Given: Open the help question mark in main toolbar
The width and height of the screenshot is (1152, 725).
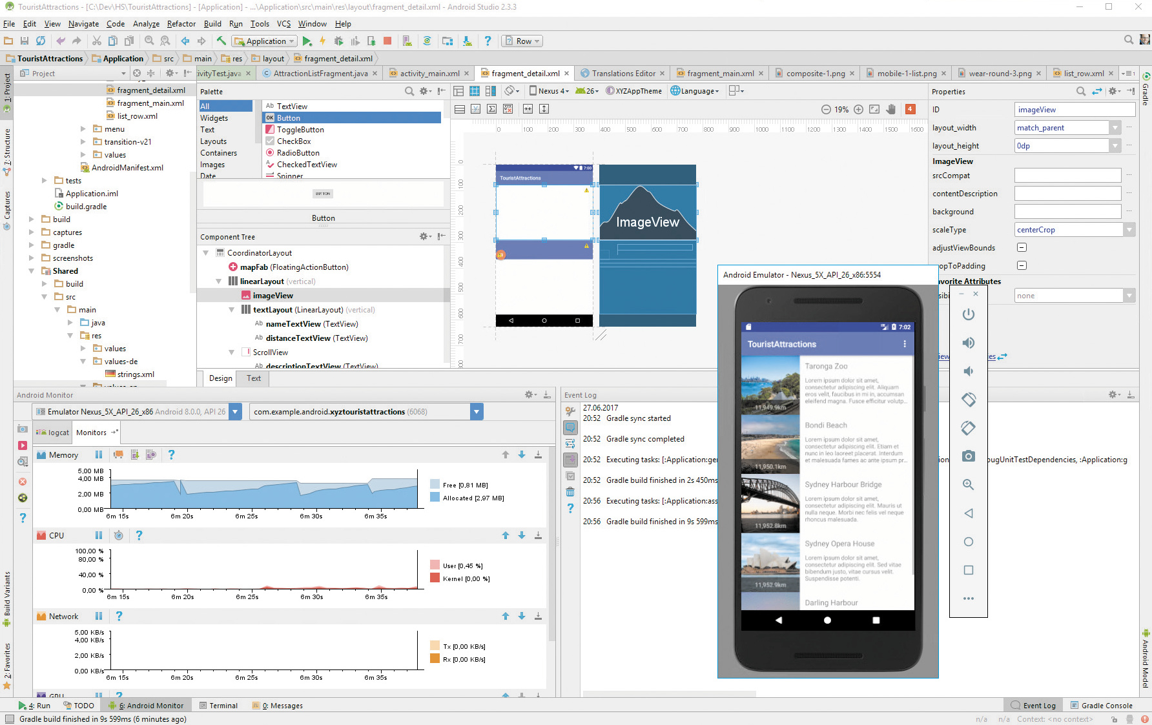Looking at the screenshot, I should [488, 41].
